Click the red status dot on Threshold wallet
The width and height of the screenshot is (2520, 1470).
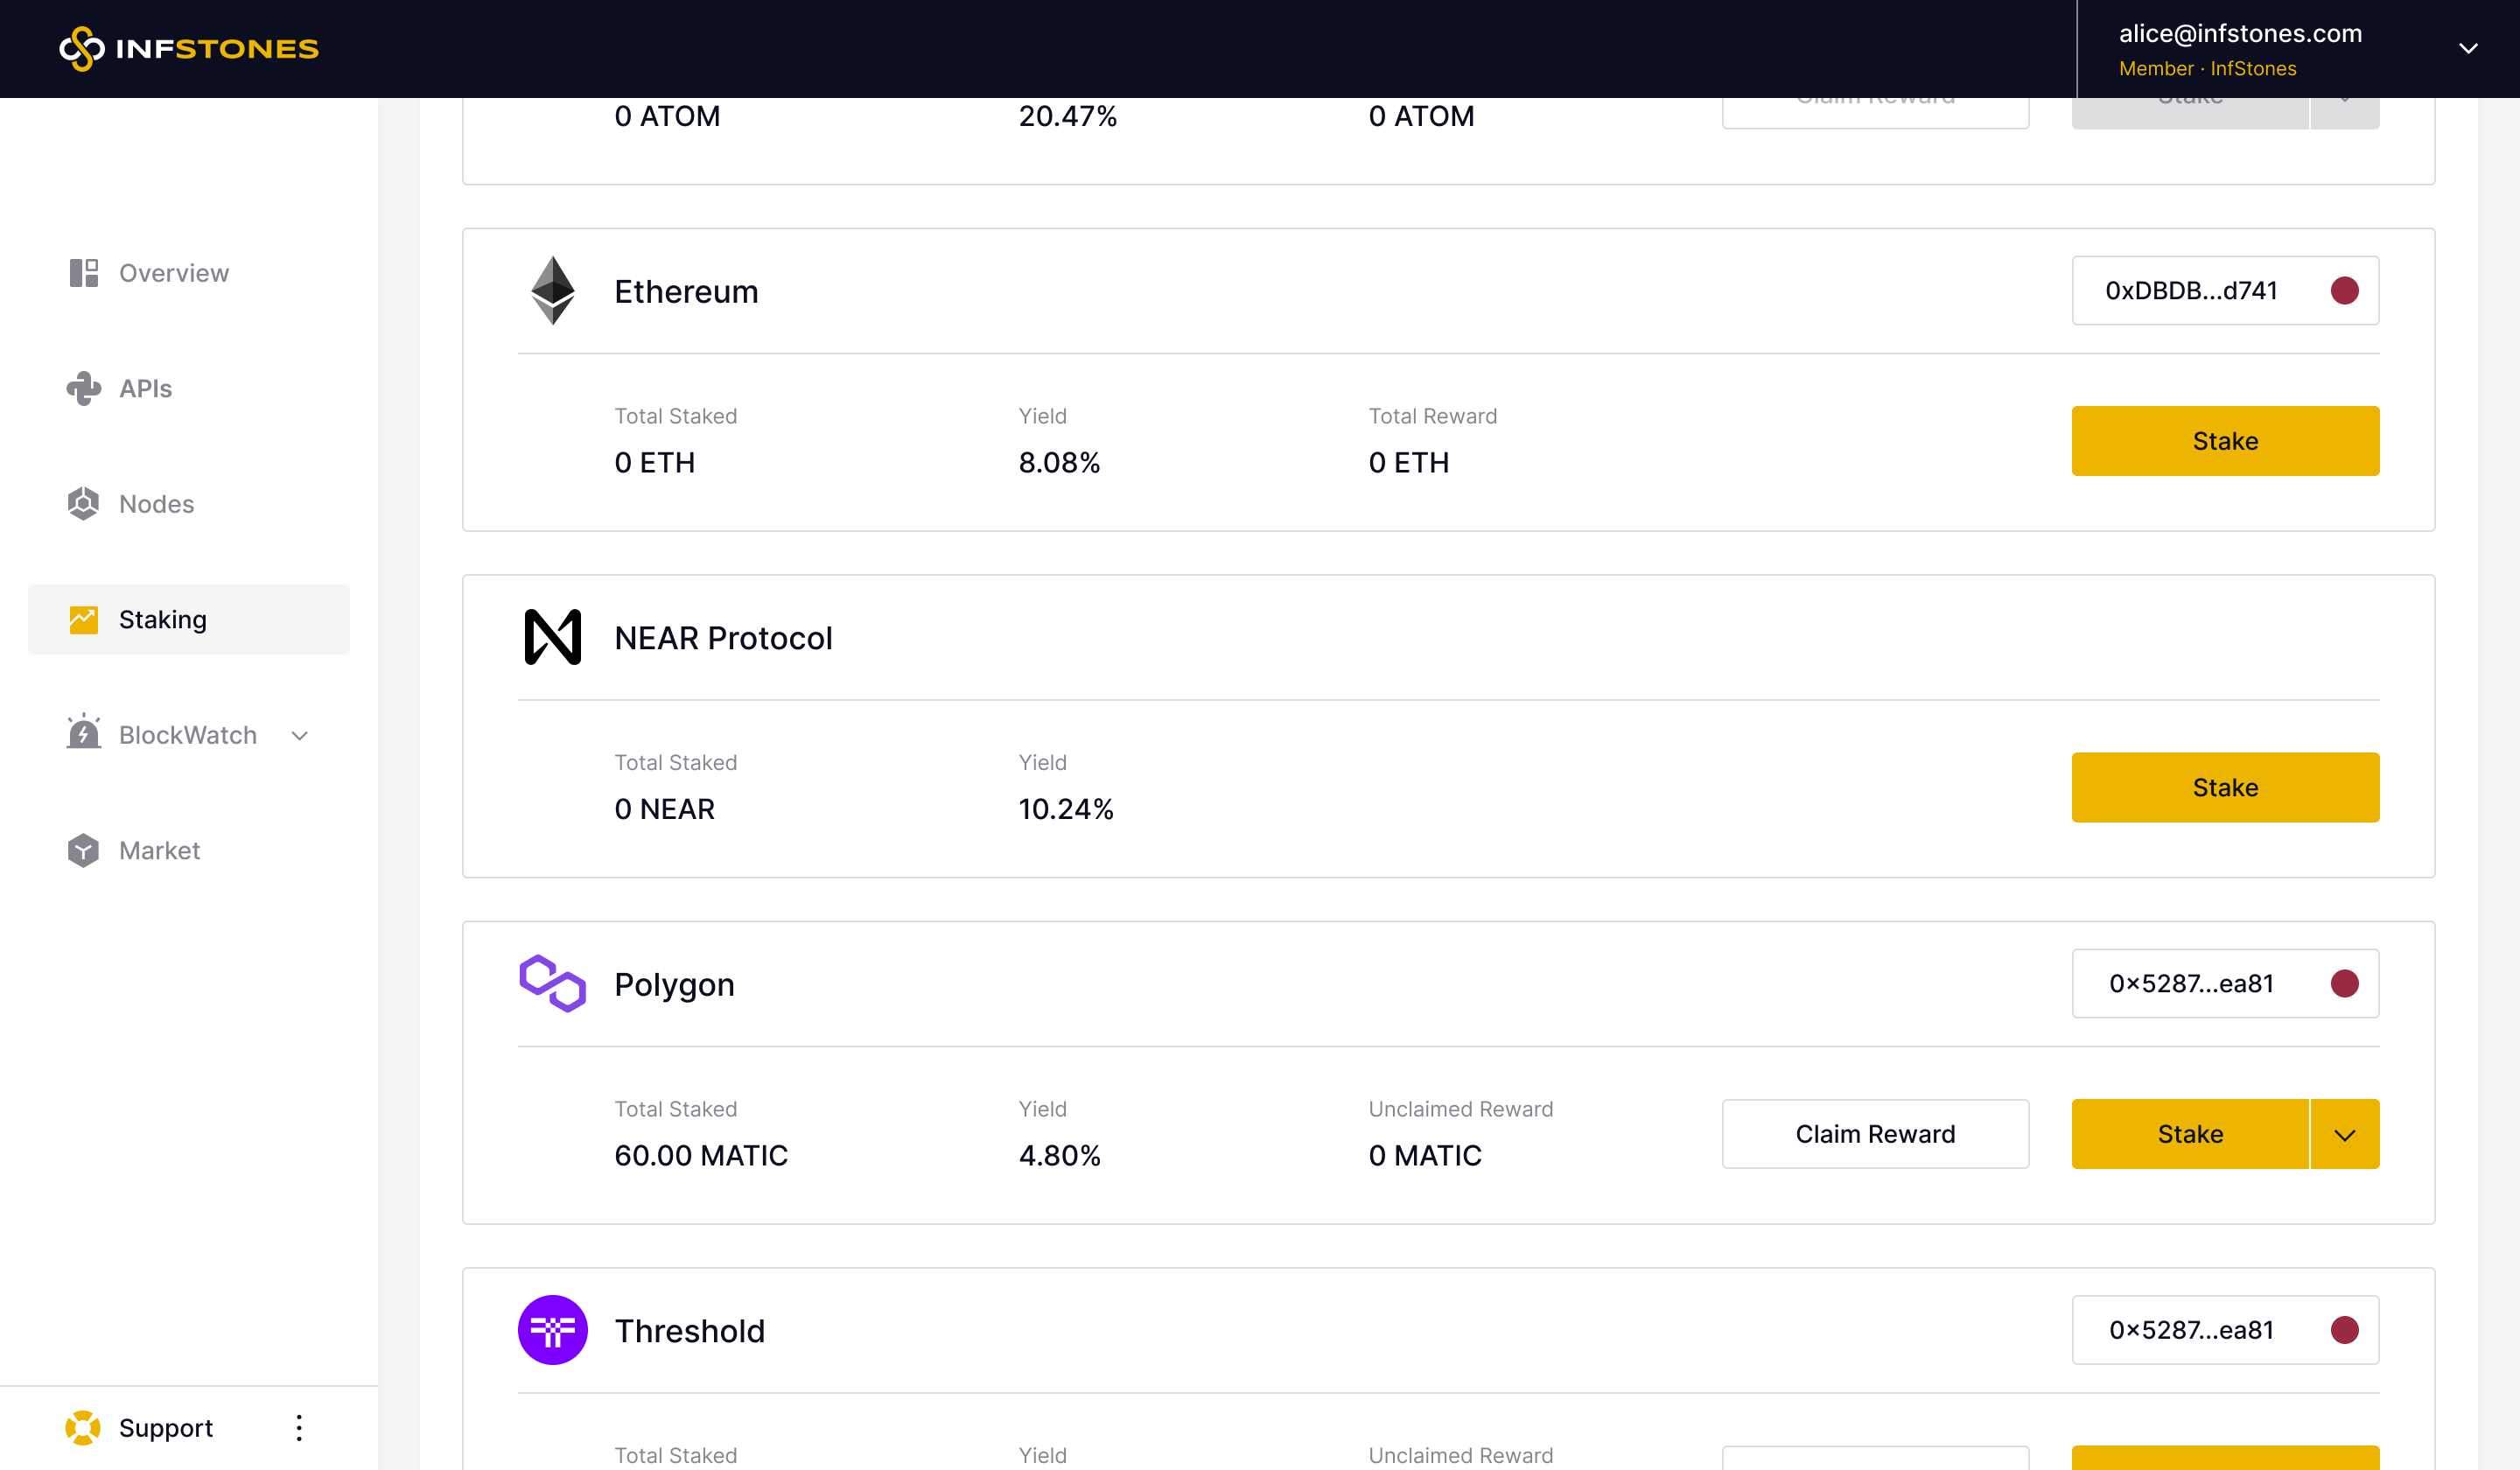2345,1330
